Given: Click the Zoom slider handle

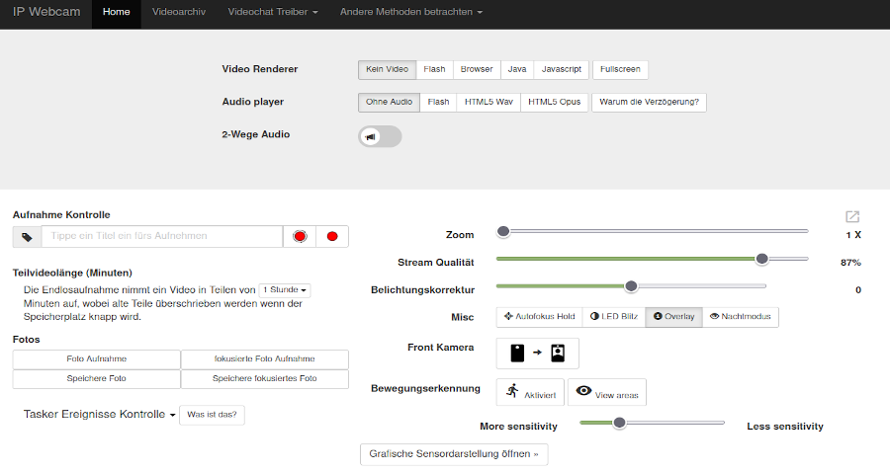Looking at the screenshot, I should [503, 231].
